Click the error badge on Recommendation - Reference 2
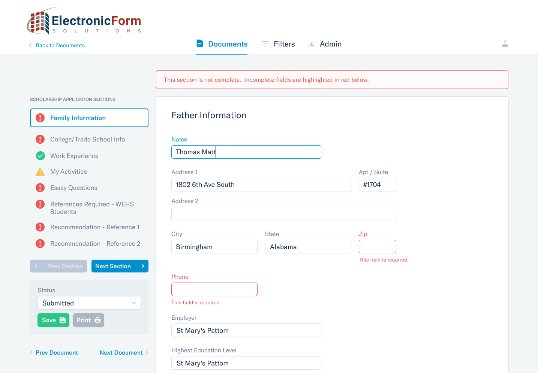Viewport: 538px width, 373px height. click(40, 244)
